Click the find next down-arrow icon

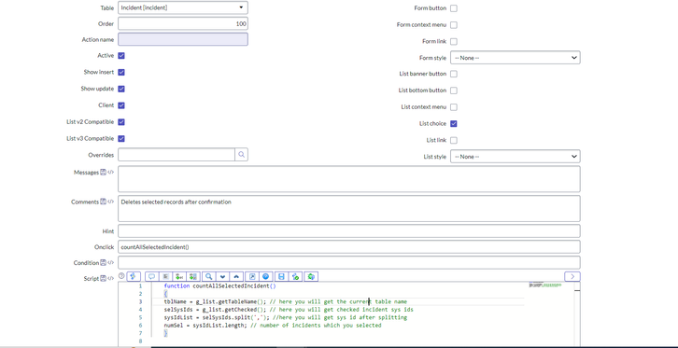click(222, 276)
